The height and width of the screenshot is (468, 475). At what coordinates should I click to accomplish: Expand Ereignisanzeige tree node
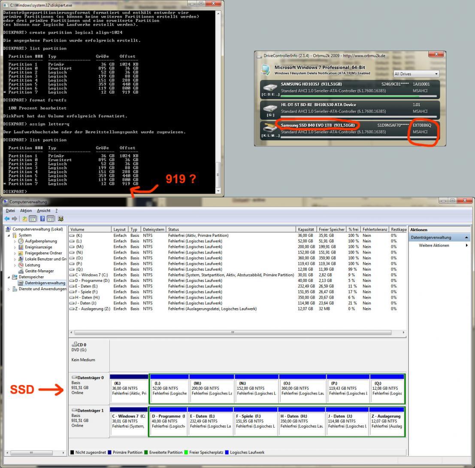15,247
